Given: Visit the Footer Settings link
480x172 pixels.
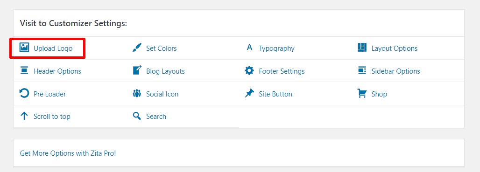Looking at the screenshot, I should (282, 71).
